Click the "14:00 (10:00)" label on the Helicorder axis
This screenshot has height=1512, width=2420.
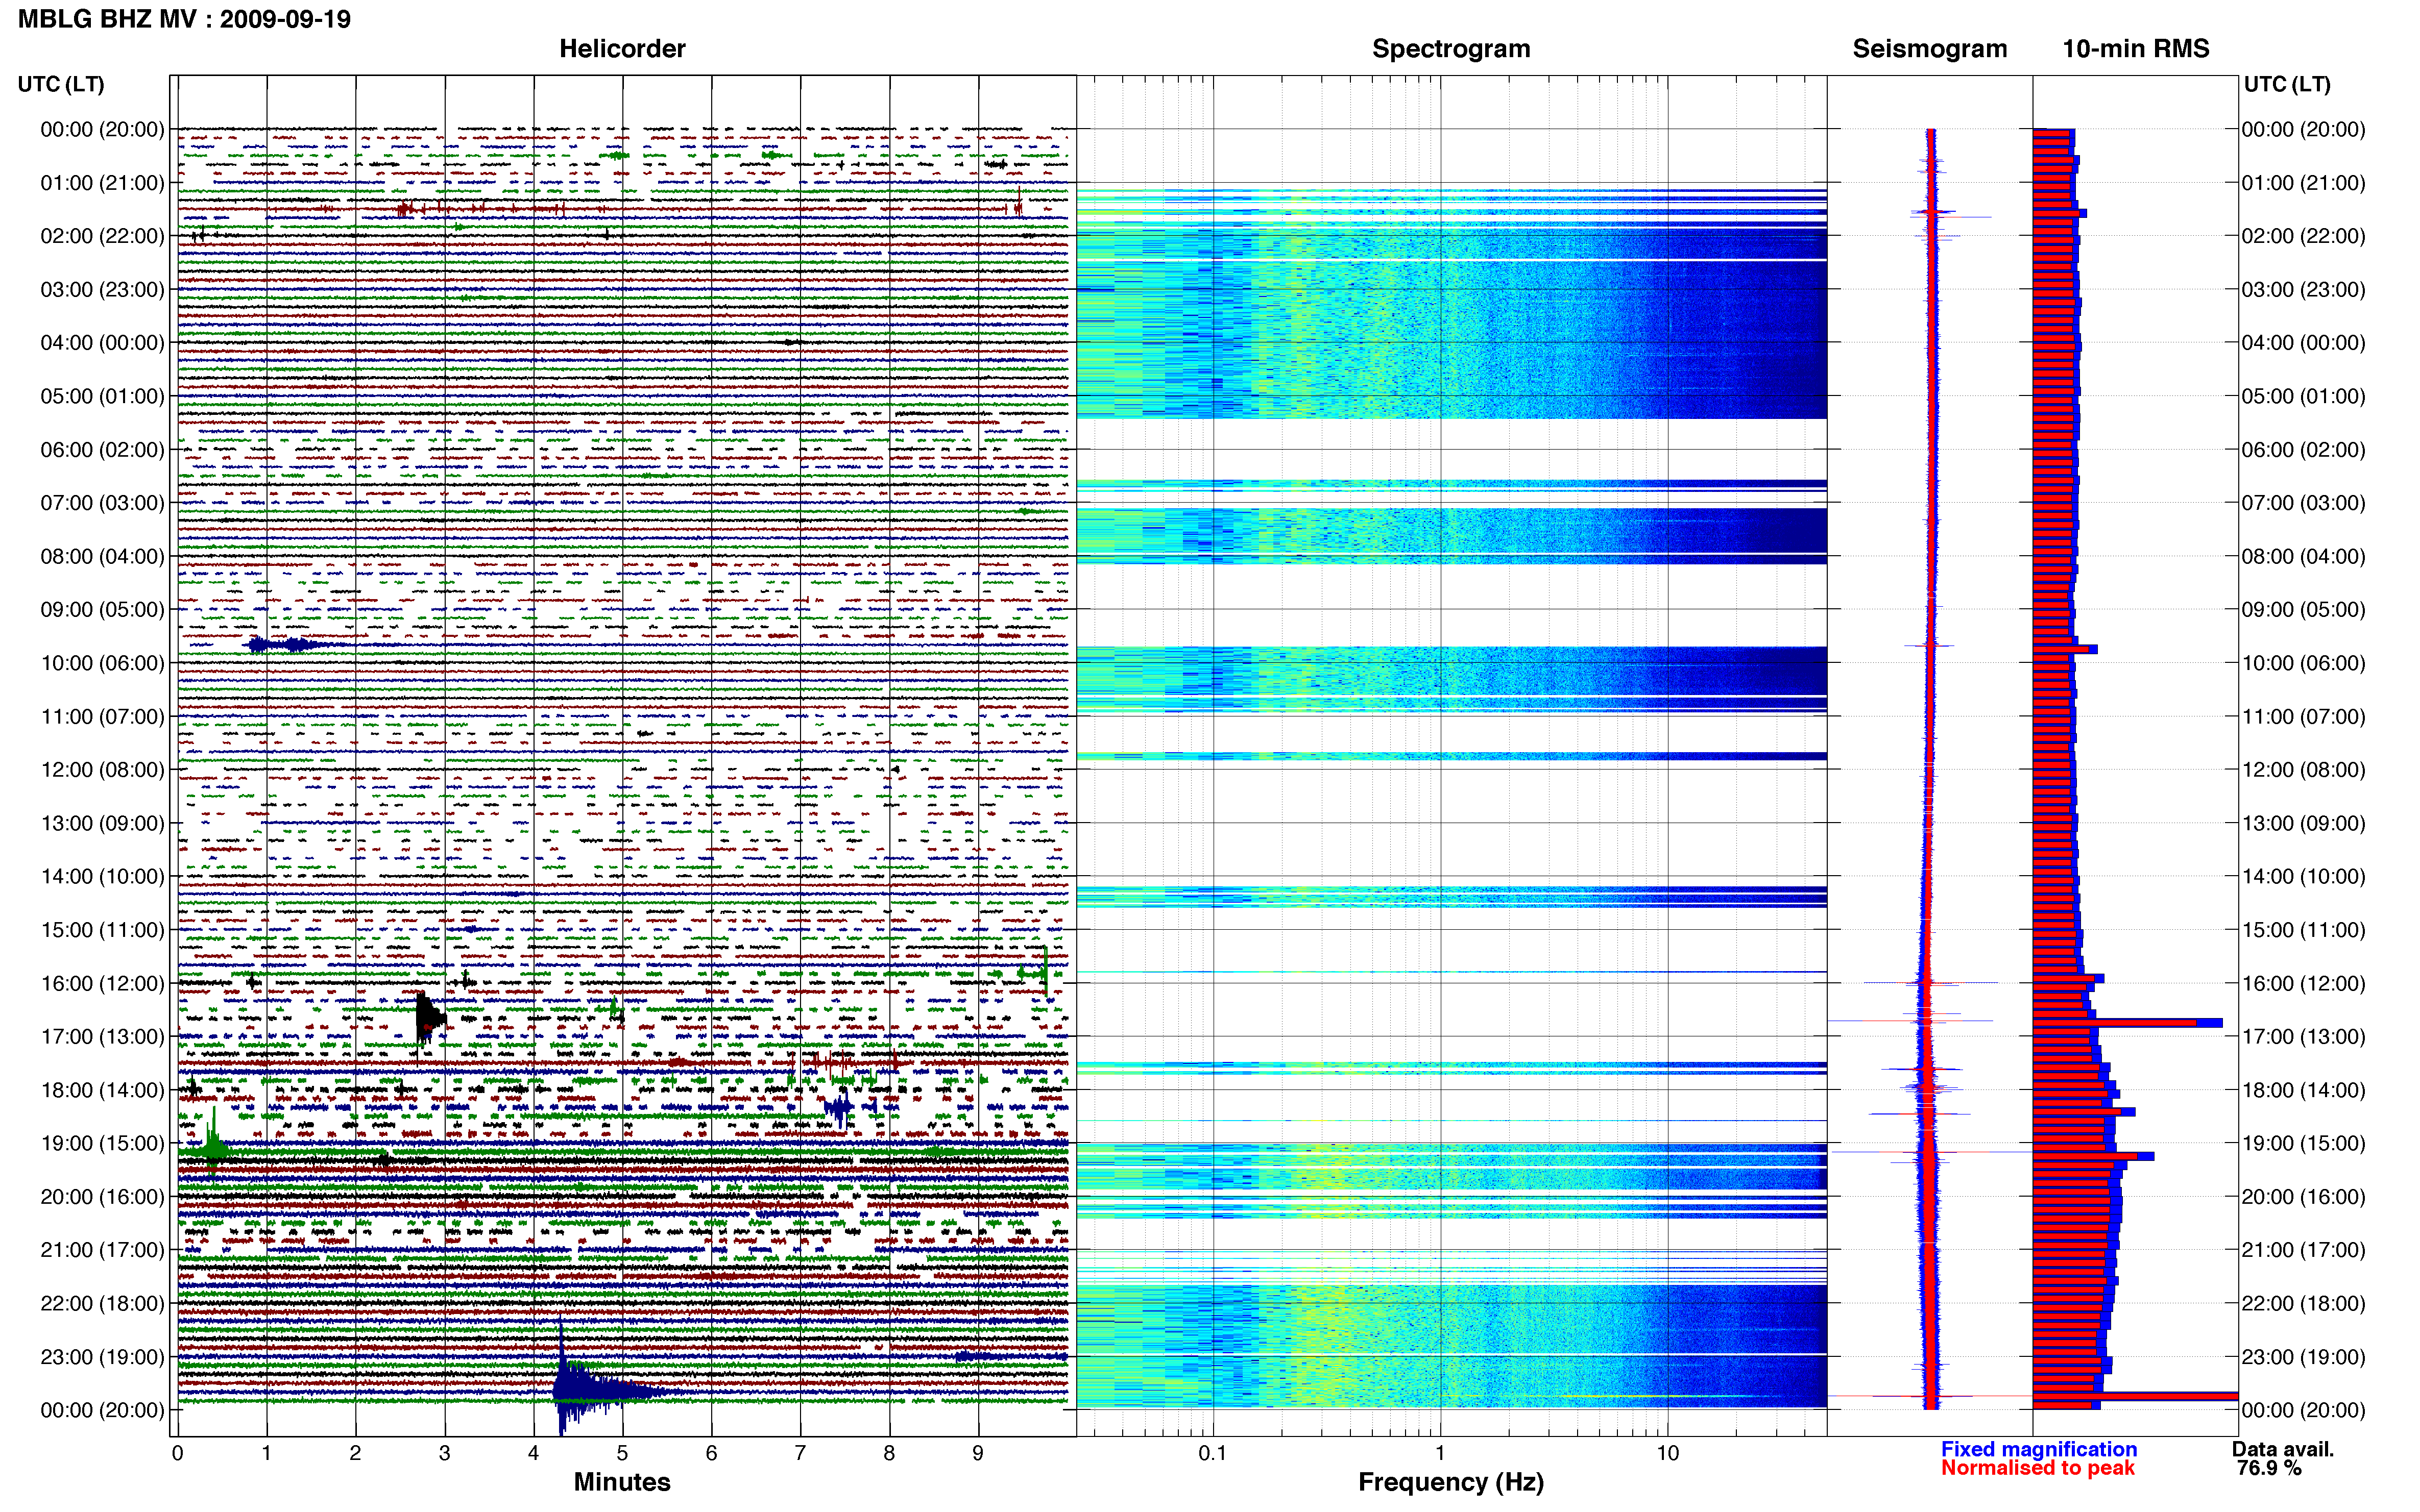tap(102, 877)
